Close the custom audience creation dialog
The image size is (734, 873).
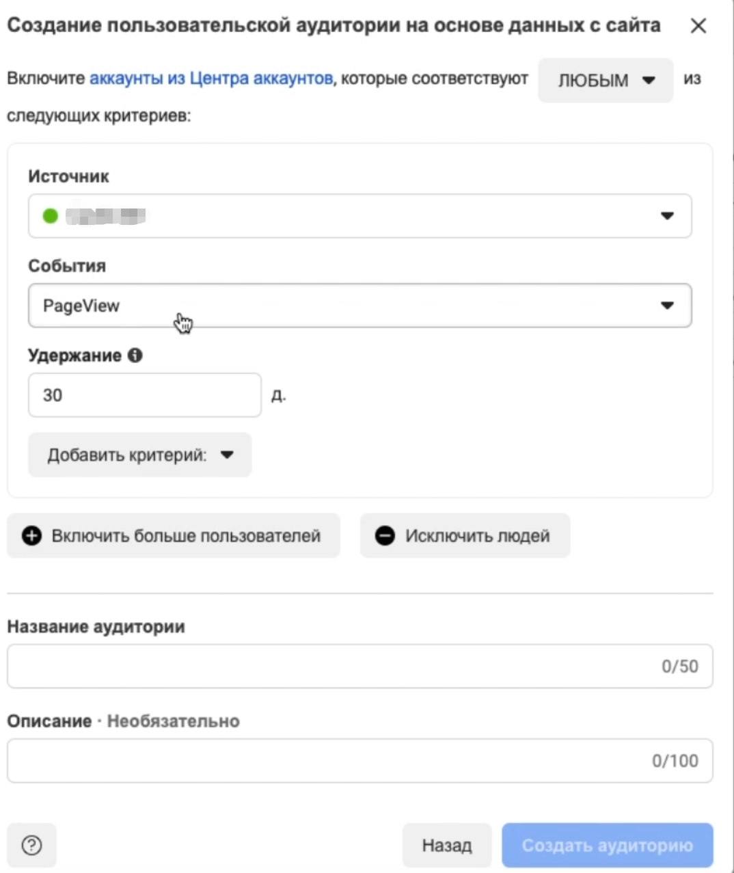pyautogui.click(x=698, y=26)
